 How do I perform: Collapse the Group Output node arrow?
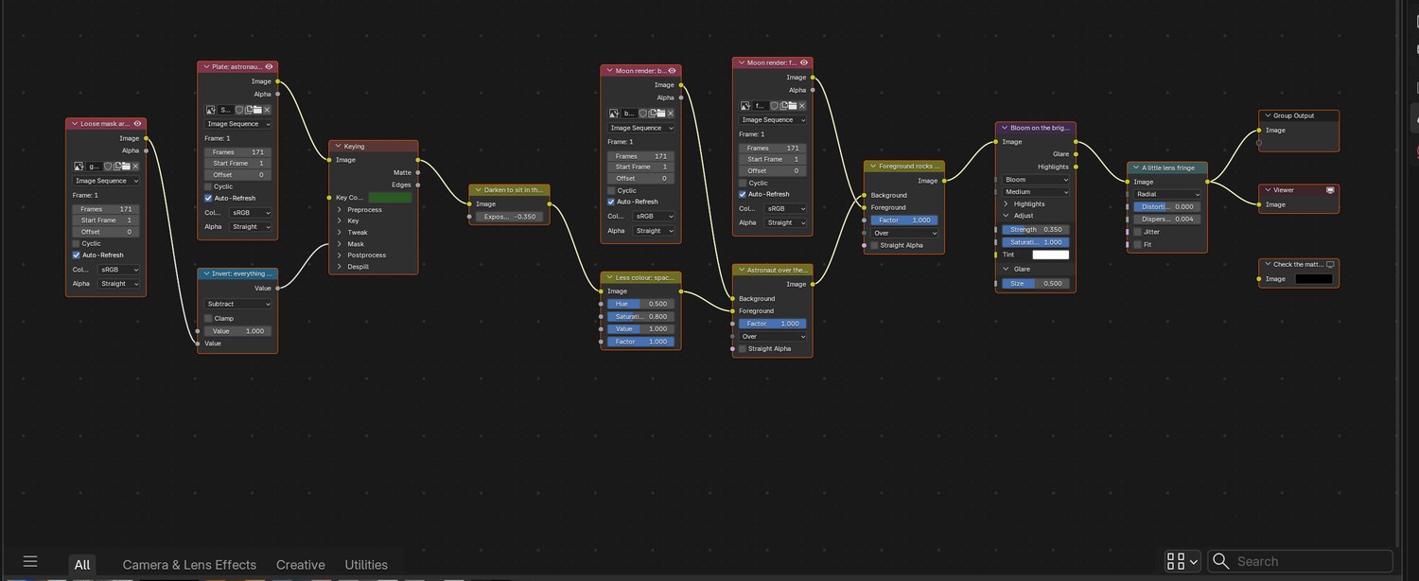1266,115
